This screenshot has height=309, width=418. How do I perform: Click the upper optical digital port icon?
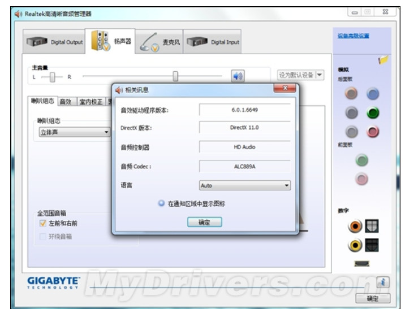pos(372,226)
